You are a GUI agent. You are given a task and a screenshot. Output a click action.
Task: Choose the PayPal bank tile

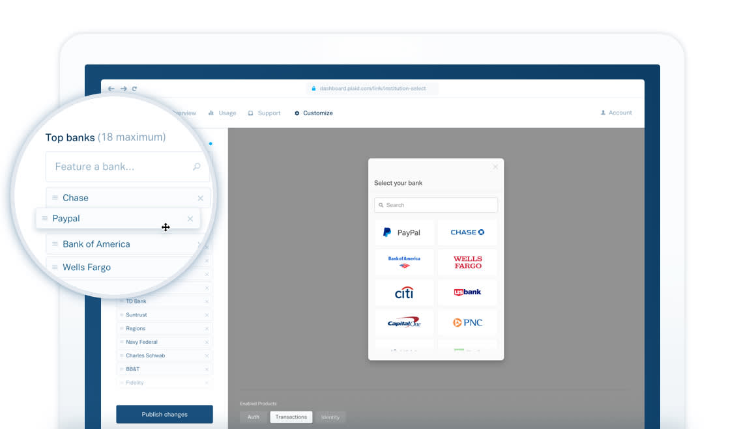404,232
